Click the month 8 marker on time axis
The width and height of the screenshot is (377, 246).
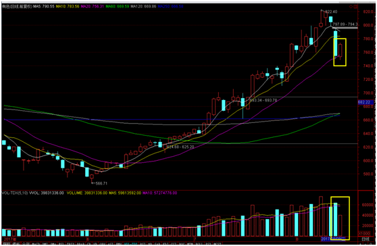pos(297,239)
